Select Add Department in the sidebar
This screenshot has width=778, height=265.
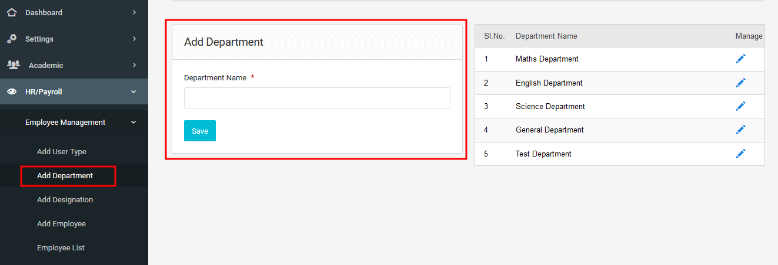click(x=65, y=175)
